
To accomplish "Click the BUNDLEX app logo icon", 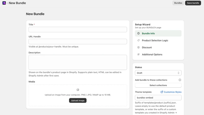I will click(x=4, y=3).
